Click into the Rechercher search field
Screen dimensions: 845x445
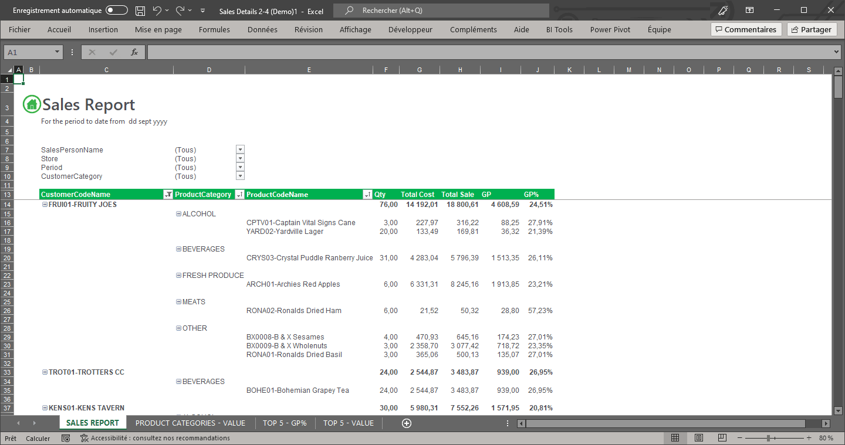441,11
